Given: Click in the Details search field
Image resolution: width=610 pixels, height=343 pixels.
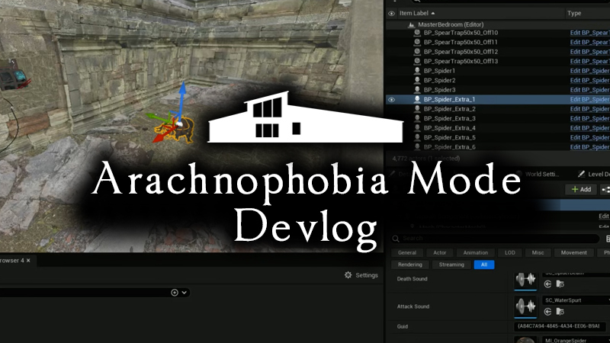Looking at the screenshot, I should point(495,239).
